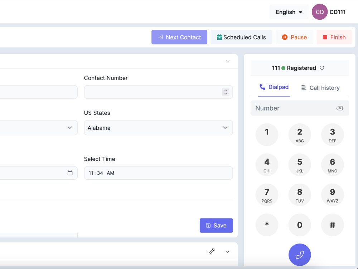Pause the calling session
The width and height of the screenshot is (358, 269).
point(294,37)
